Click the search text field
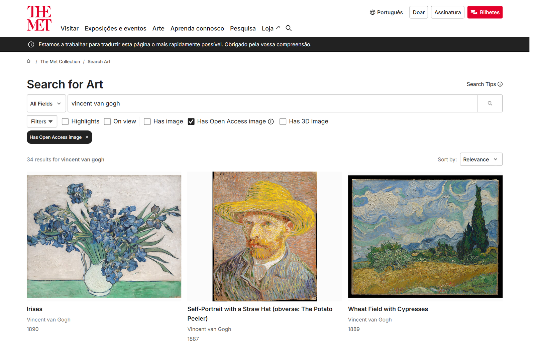Viewport: 535px width, 341px height. (x=272, y=103)
